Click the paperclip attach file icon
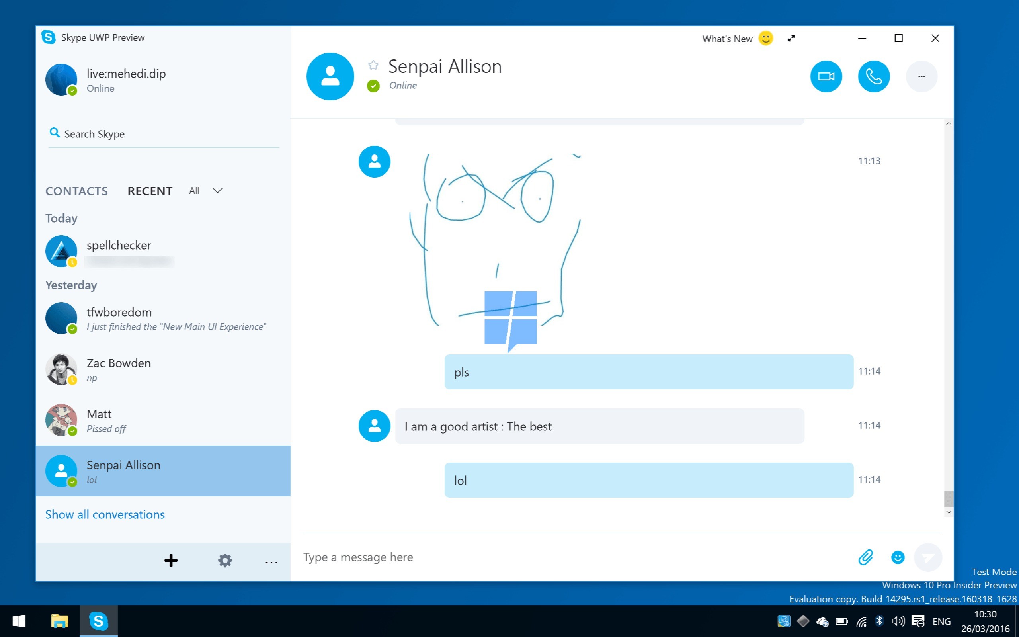The width and height of the screenshot is (1019, 637). pos(866,557)
